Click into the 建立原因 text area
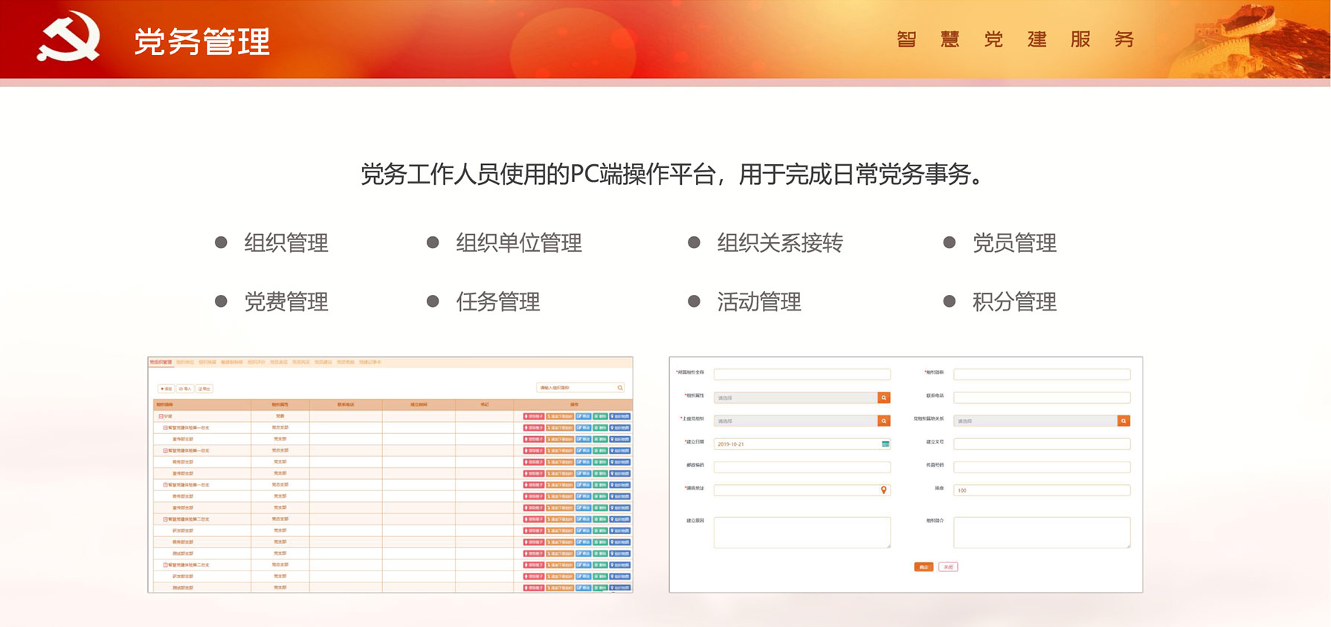This screenshot has height=627, width=1331. coord(802,533)
